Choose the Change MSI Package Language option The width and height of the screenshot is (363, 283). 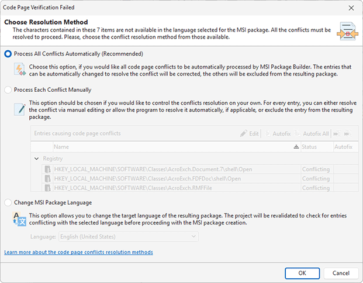[x=8, y=202]
